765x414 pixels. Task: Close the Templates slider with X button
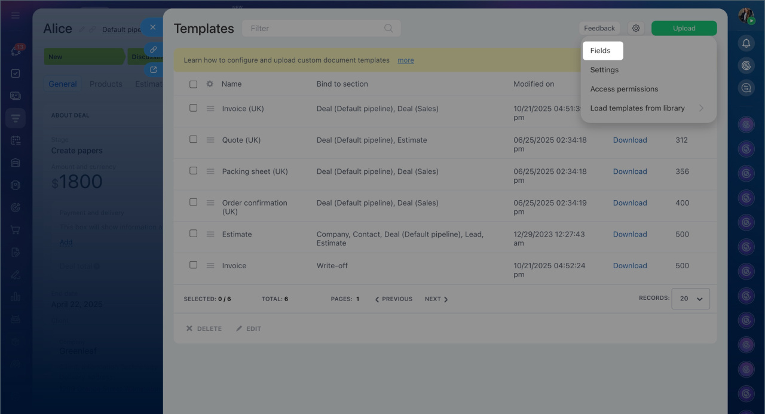coord(153,27)
